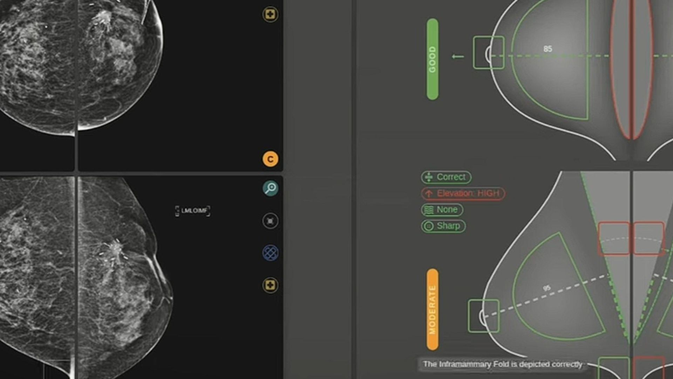673x379 pixels.
Task: Click the green nipple box in MLO diagram
Action: tap(483, 316)
